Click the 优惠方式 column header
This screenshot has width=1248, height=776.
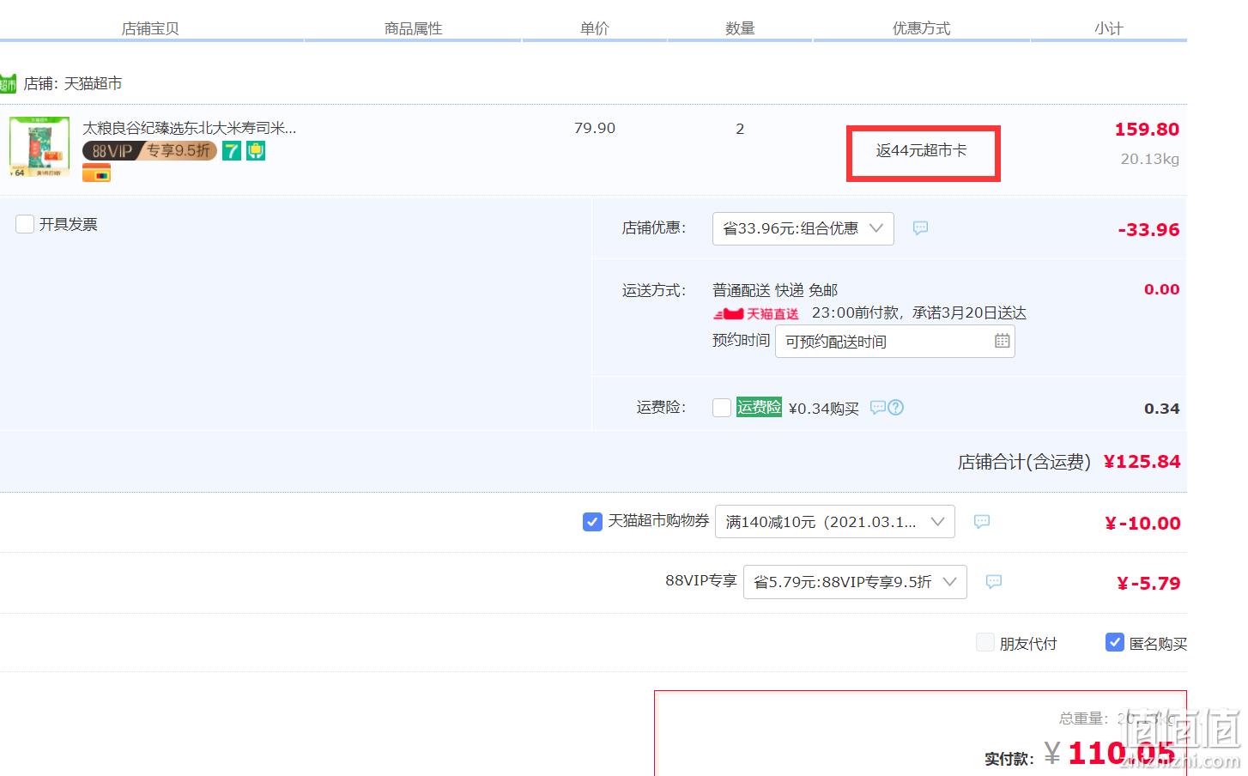tap(921, 28)
